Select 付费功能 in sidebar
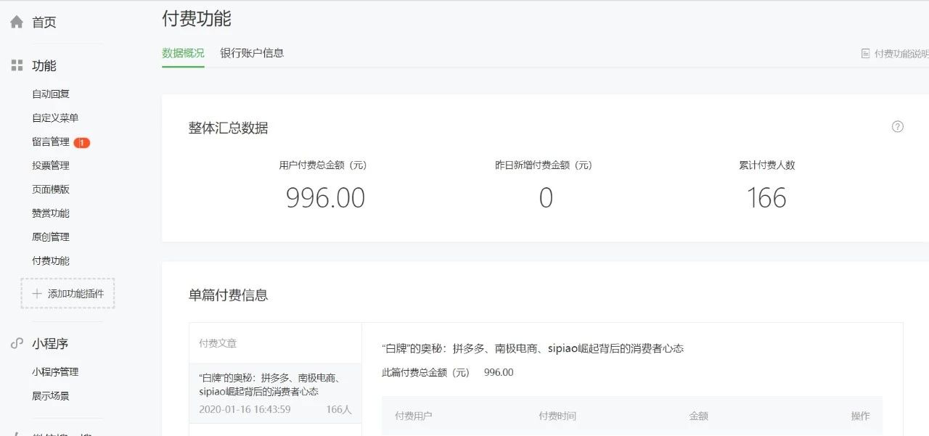This screenshot has height=436, width=929. point(51,261)
